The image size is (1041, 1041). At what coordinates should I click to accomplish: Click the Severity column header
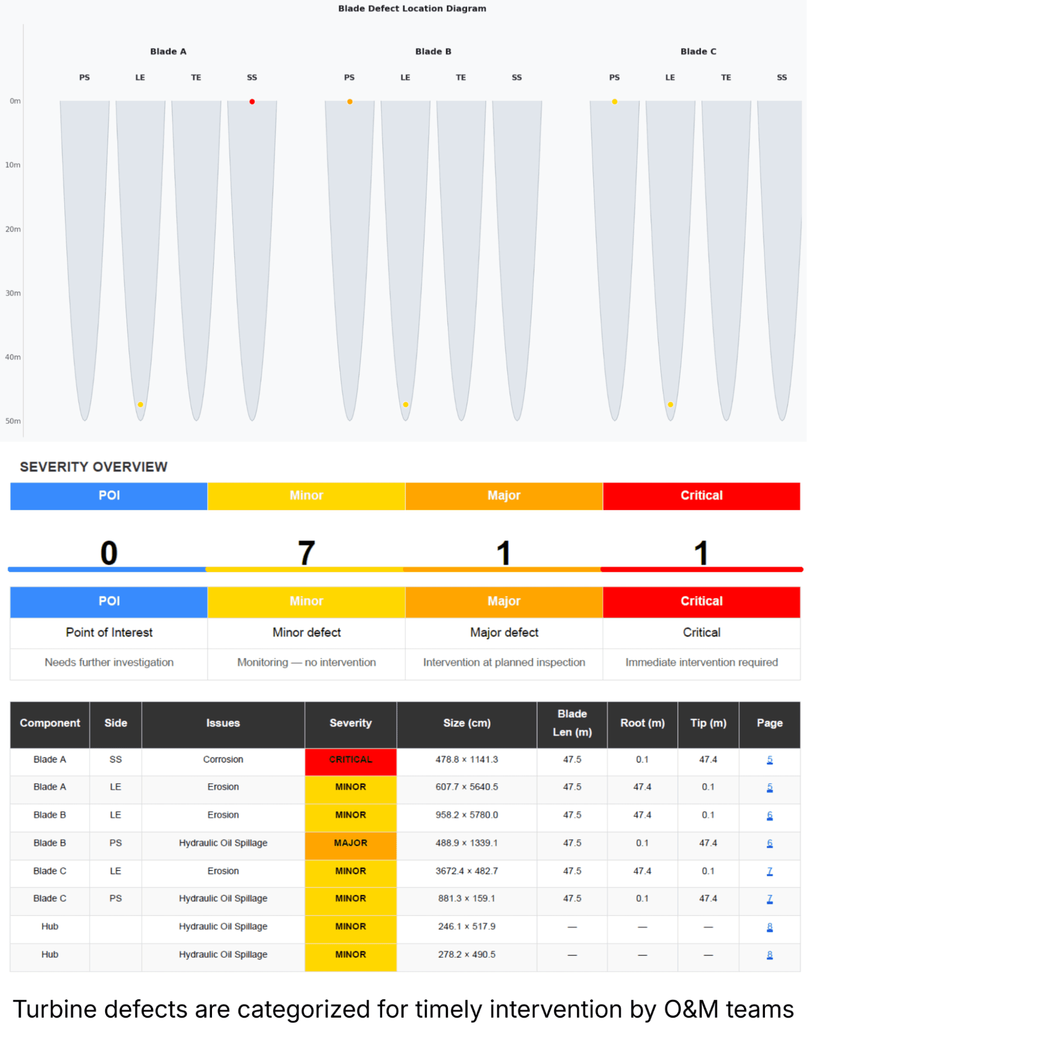coord(350,723)
